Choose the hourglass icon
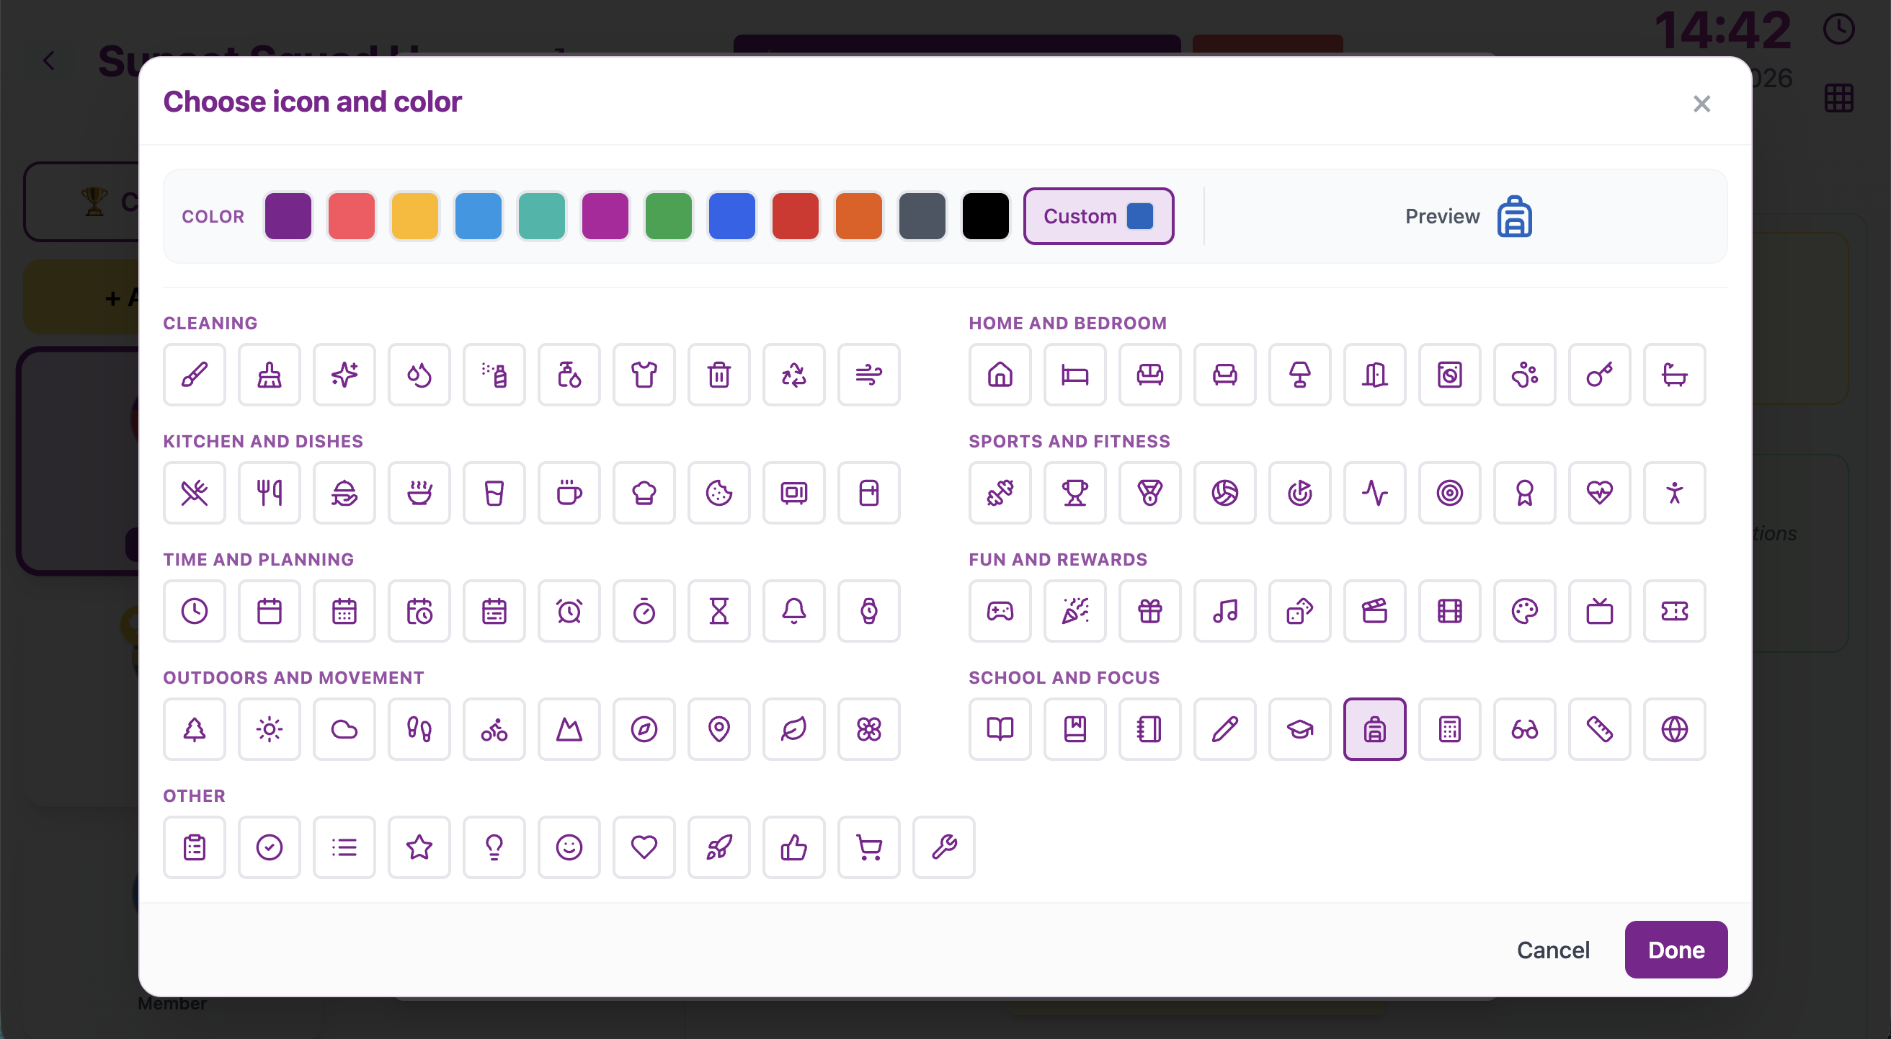Screen dimensions: 1891x1039 [x=718, y=611]
